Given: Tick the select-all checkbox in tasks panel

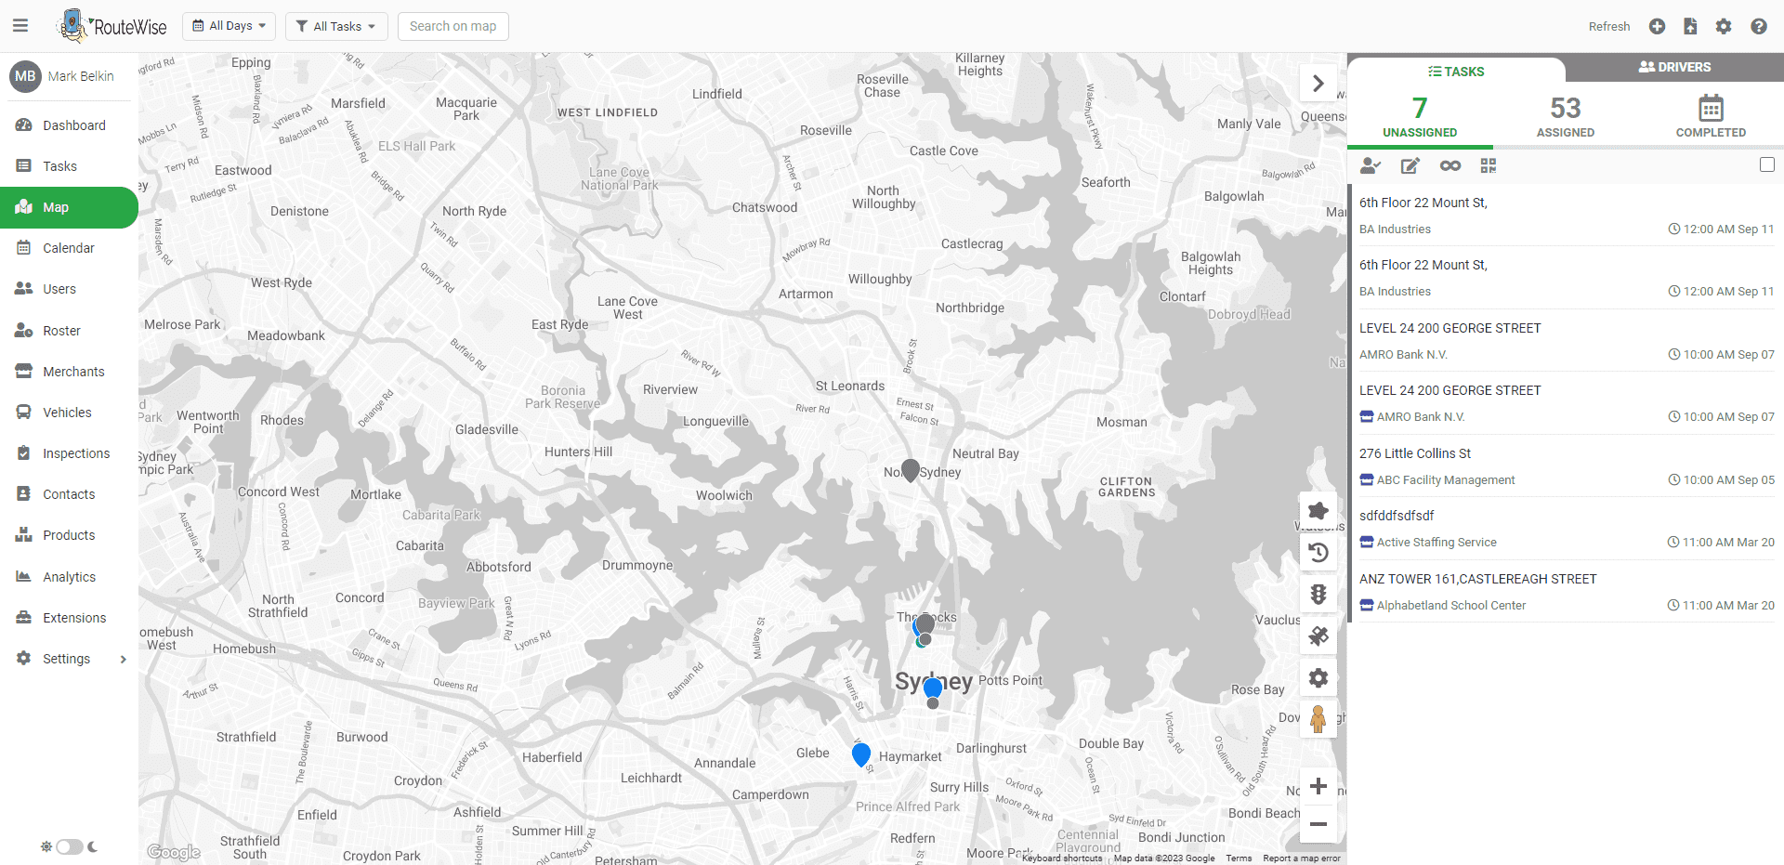Looking at the screenshot, I should (1766, 164).
